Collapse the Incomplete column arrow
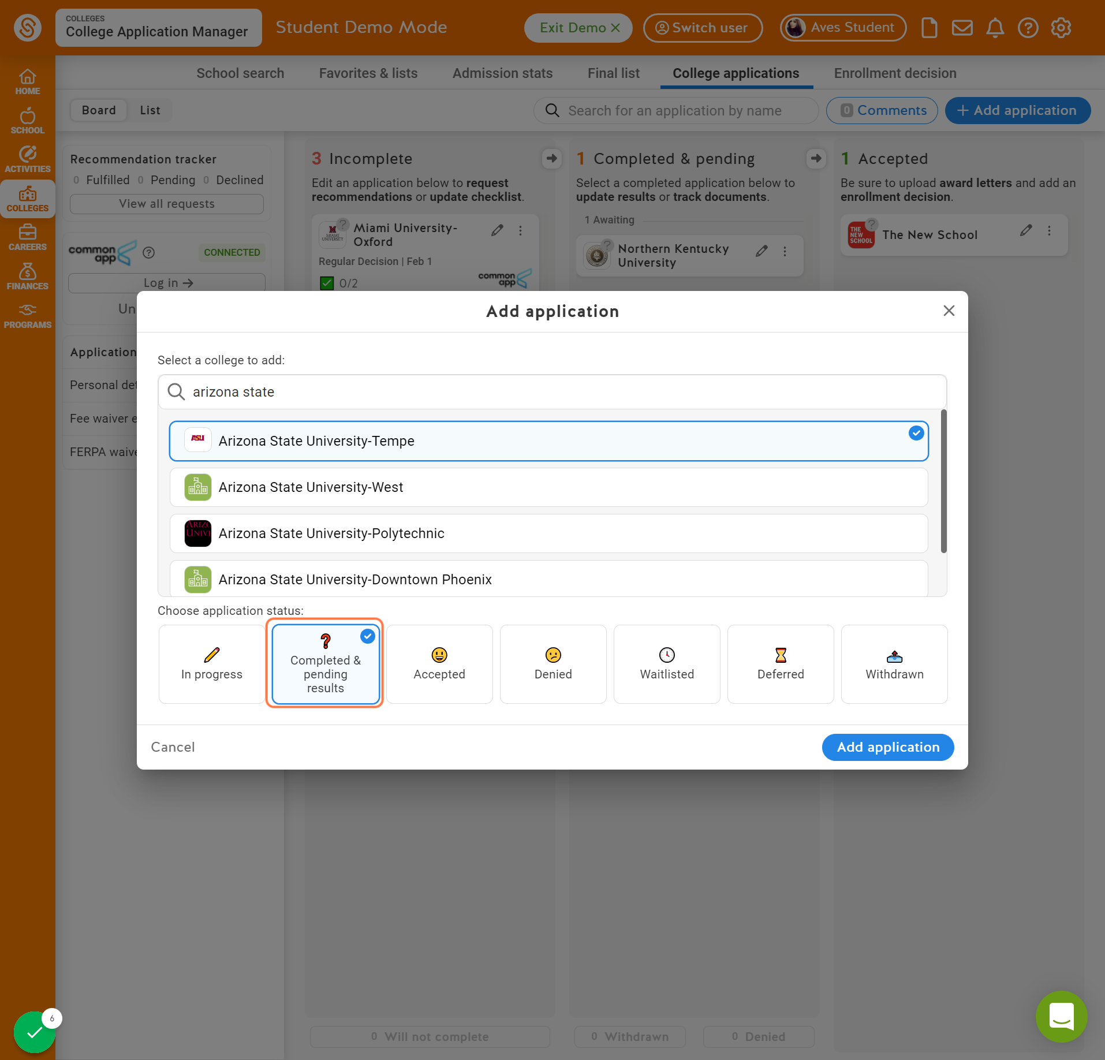Viewport: 1105px width, 1060px height. [x=552, y=158]
